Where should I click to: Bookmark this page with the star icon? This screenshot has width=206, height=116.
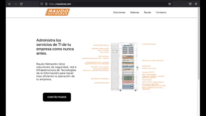(x=170, y=4)
